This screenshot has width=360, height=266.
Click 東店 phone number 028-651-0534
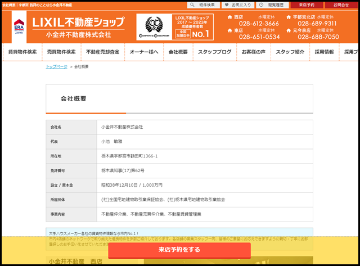point(259,37)
